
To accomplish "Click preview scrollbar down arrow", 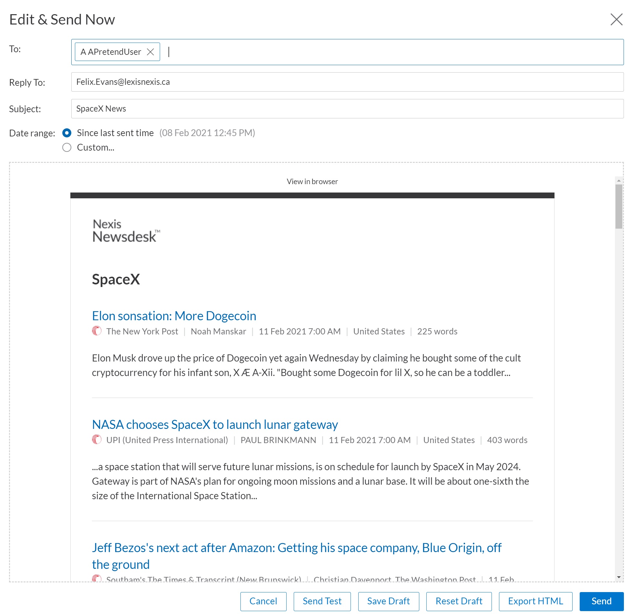I will pos(618,577).
